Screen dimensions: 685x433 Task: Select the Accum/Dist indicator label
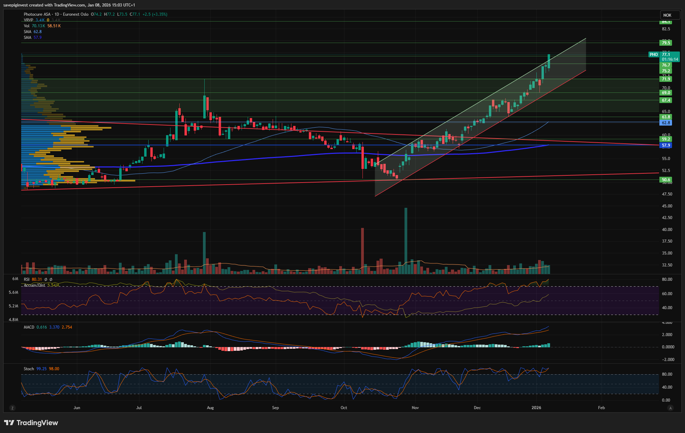click(35, 285)
